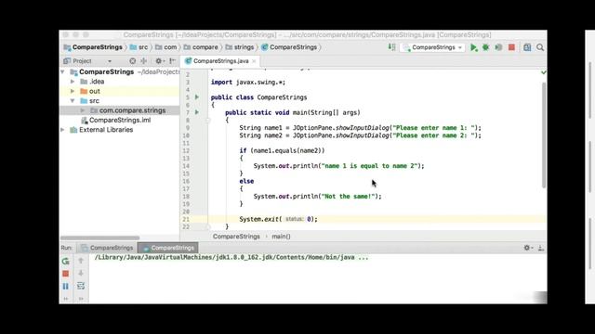Click strings in navigation breadcrumb
Screen dimensions: 595x334
click(x=240, y=47)
